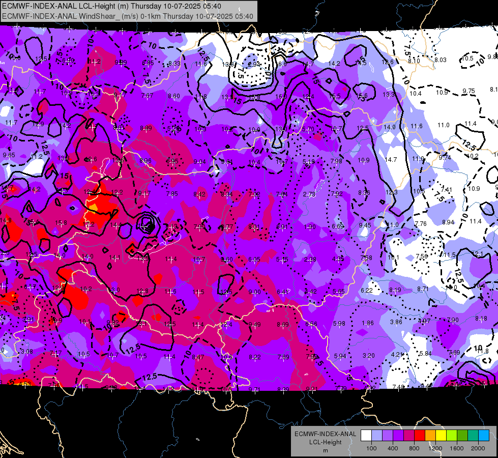Click the wind shear value '5.70' on the map
Image resolution: width=498 pixels, height=458 pixels.
pyautogui.click(x=308, y=129)
